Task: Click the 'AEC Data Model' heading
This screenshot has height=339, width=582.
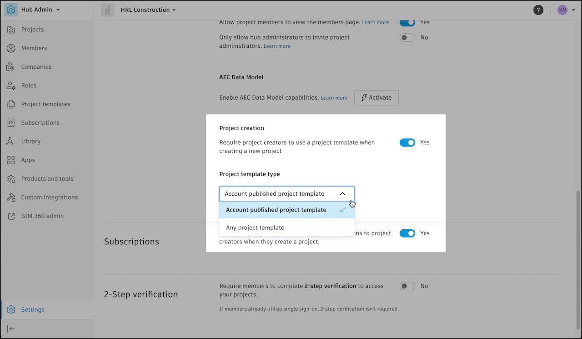Action: click(x=241, y=77)
